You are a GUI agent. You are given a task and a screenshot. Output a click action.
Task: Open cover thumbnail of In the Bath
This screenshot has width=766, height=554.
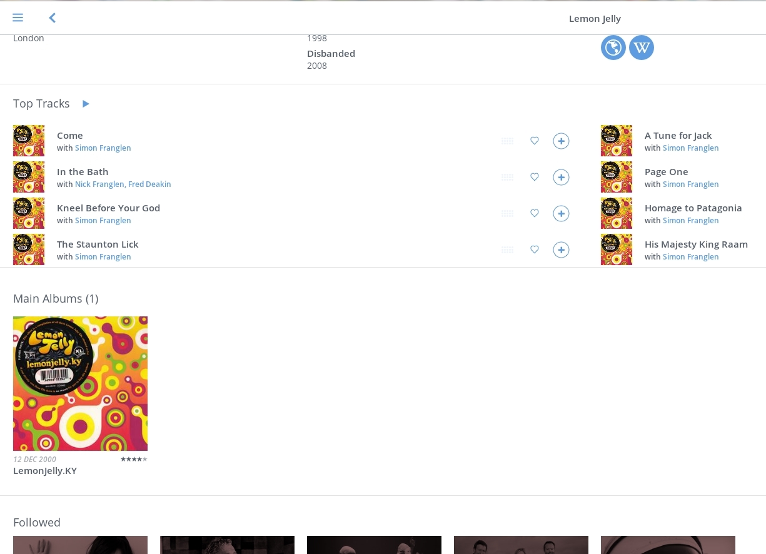(29, 177)
